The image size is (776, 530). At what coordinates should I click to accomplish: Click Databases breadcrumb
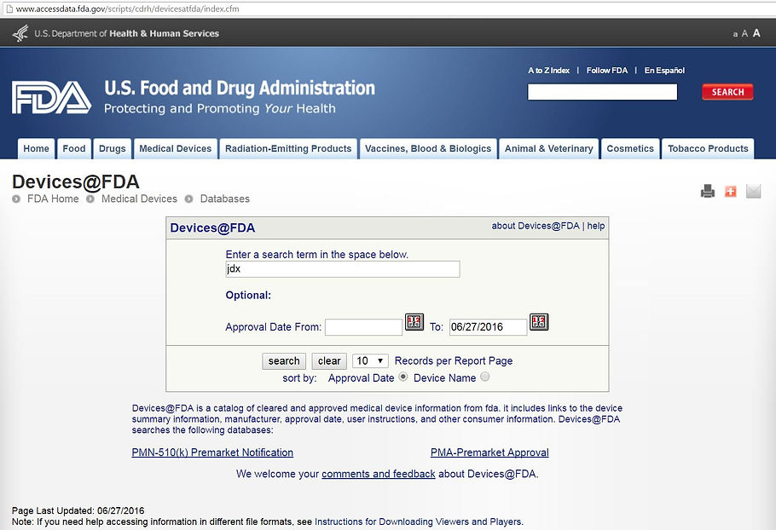224,199
